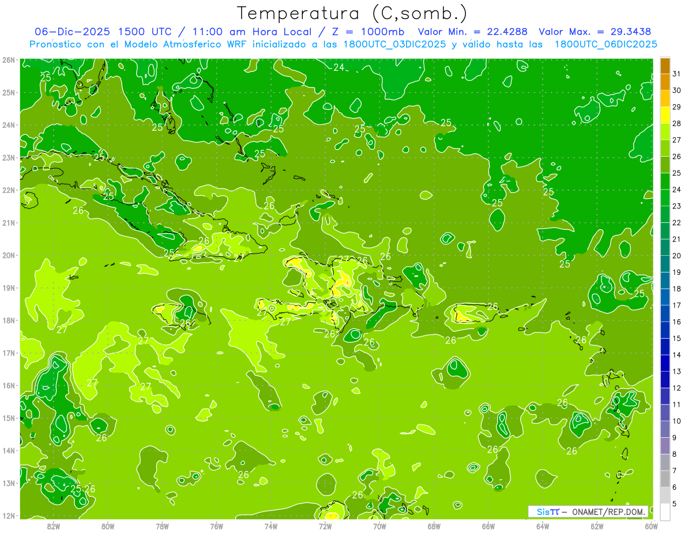The image size is (692, 534).
Task: Click the lime swatch between 27 and 28
Action: [x=665, y=132]
